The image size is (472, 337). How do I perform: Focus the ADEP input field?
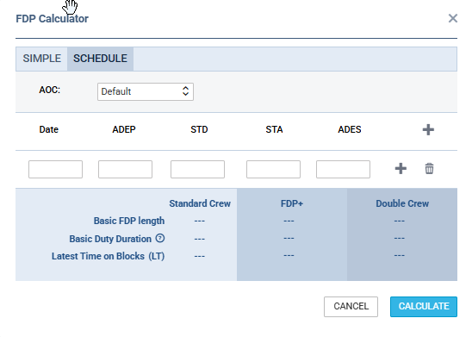[x=125, y=169]
